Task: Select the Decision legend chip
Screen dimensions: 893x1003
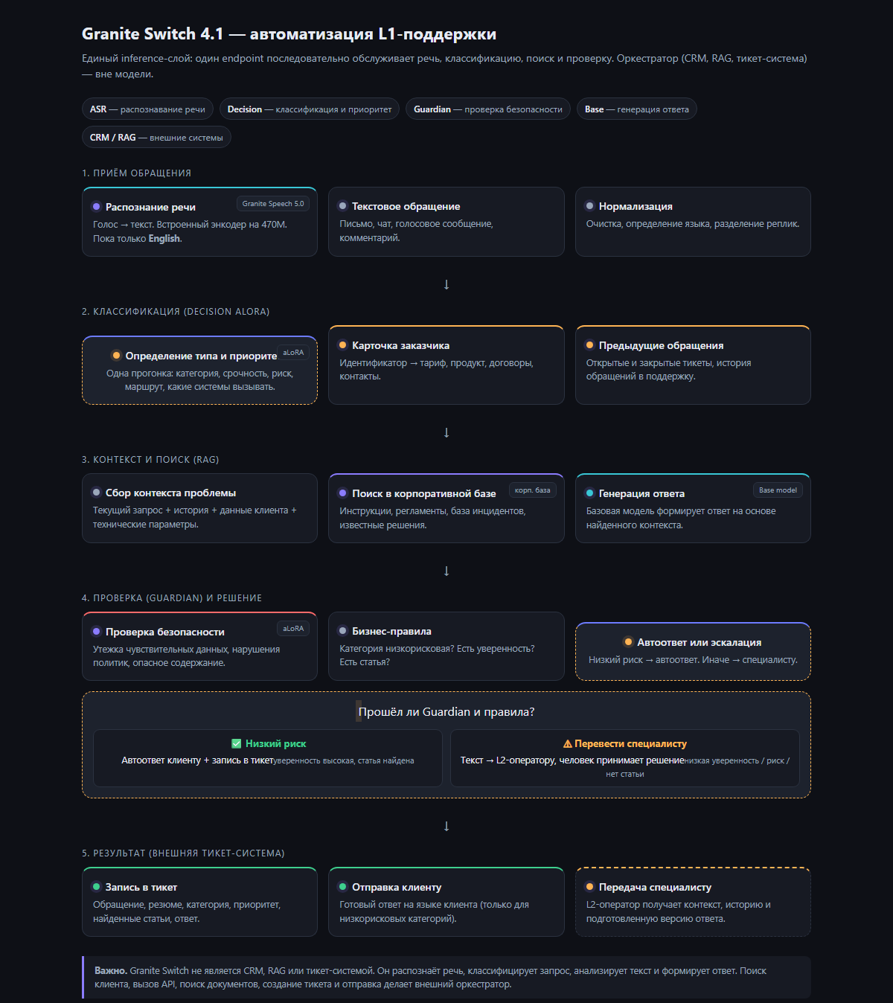Action: coord(310,109)
